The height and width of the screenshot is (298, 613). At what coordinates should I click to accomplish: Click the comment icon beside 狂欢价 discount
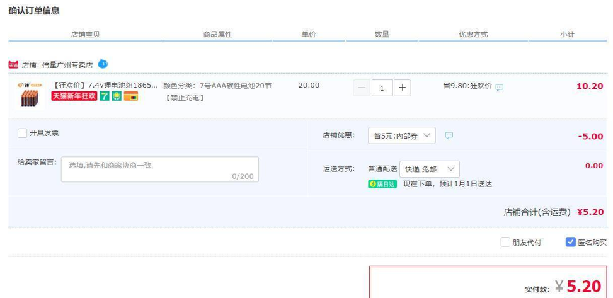(499, 88)
